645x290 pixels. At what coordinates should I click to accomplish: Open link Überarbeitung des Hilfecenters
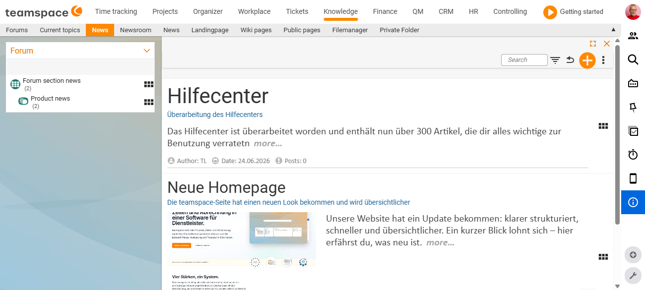[x=215, y=115]
